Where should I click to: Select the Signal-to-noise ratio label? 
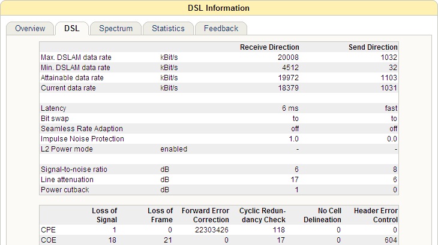[74, 170]
